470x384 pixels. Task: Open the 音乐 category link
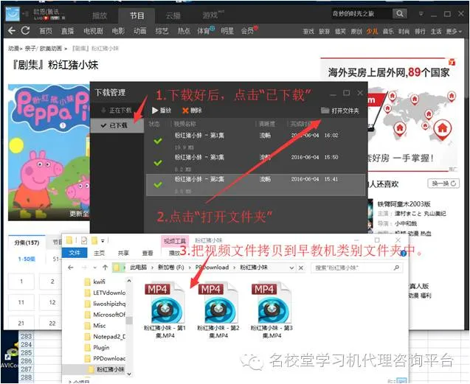[x=388, y=31]
